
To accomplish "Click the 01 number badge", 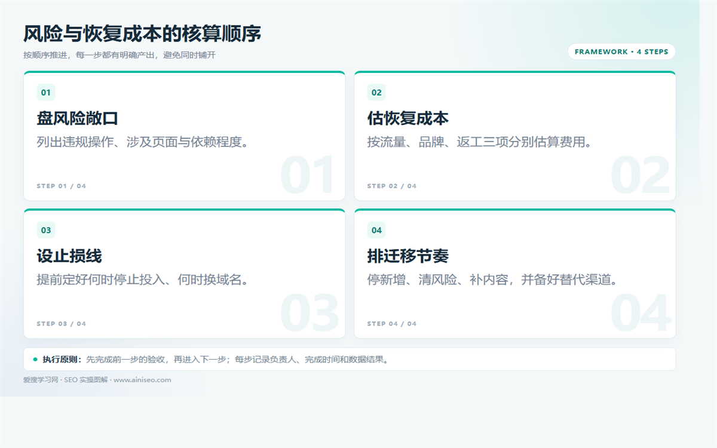I will coord(46,93).
